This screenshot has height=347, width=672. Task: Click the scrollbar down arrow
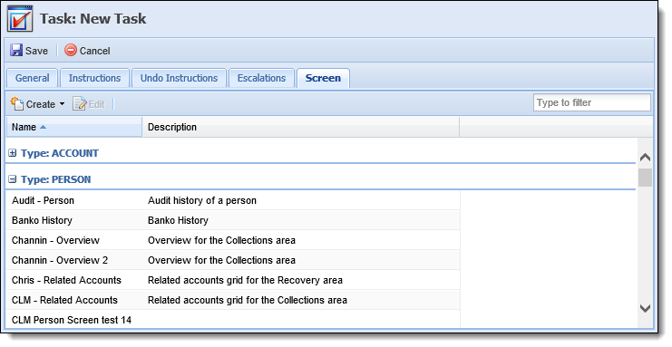[645, 308]
